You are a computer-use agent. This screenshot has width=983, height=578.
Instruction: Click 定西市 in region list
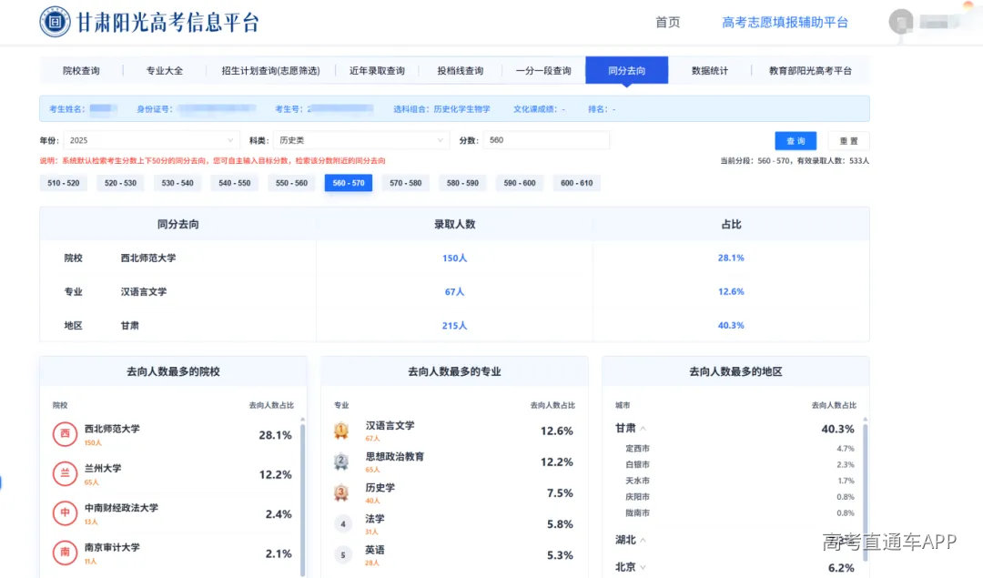pos(637,448)
